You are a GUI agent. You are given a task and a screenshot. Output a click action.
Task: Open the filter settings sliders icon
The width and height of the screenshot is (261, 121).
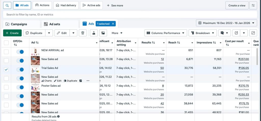pos(253,5)
